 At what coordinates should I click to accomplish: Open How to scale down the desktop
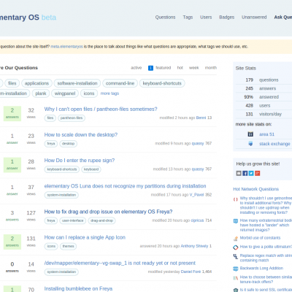[x=81, y=134]
